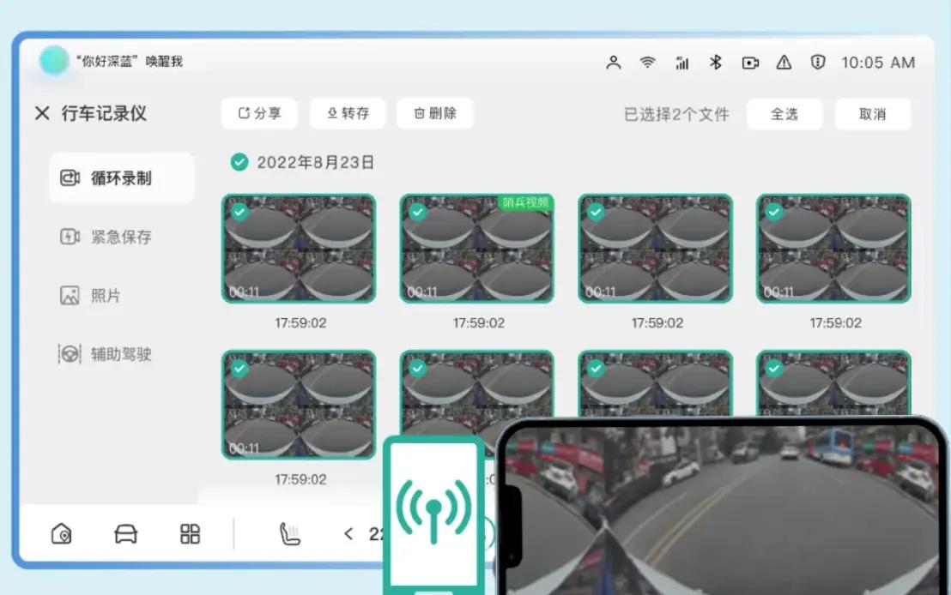Viewport: 951px width, 595px height.
Task: Open the fourth video thumbnail in top row
Action: pyautogui.click(x=833, y=249)
